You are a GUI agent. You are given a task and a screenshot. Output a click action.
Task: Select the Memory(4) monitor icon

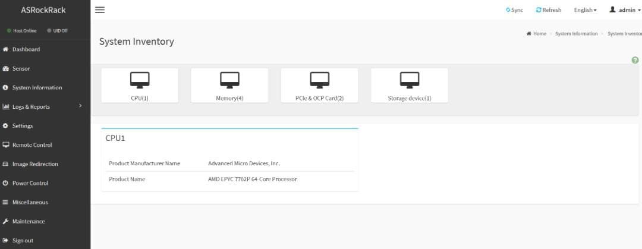229,79
